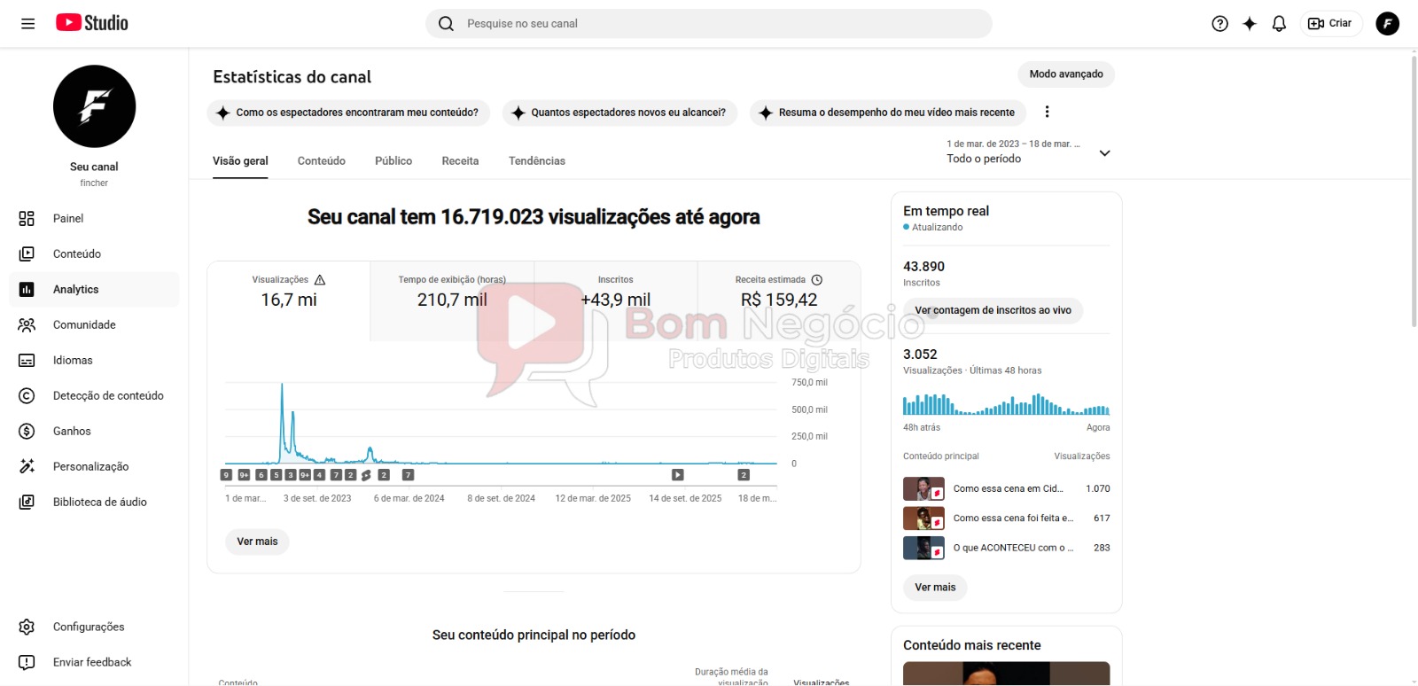
Task: Expand the Todo o período date dropdown
Action: [1028, 152]
